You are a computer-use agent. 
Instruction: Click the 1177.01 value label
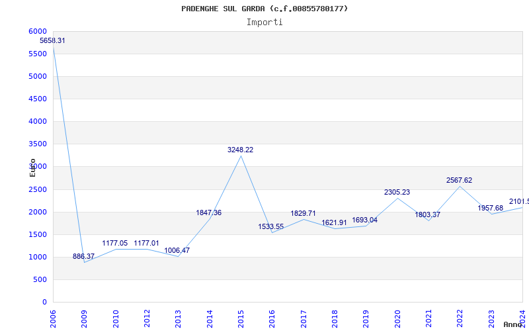tap(146, 243)
